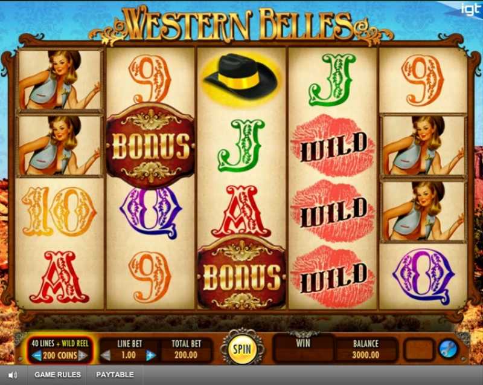483x385 pixels.
Task: Open the PAYTABLE tab
Action: (x=115, y=375)
